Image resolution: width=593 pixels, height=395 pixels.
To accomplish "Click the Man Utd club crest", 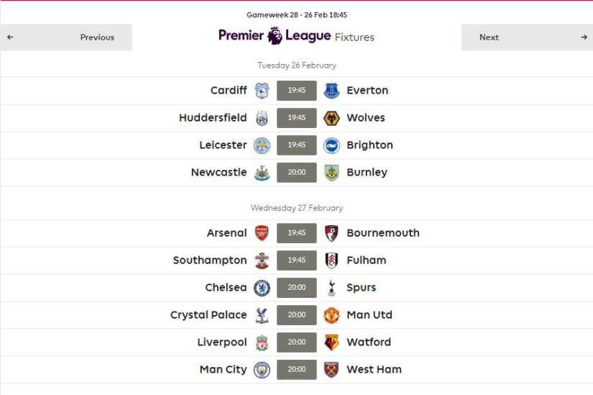I will click(331, 315).
